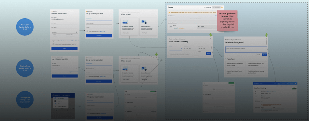Click Start Trial, Existing User Signing Up organisation form
The image size is (309, 121).
pos(99,81)
